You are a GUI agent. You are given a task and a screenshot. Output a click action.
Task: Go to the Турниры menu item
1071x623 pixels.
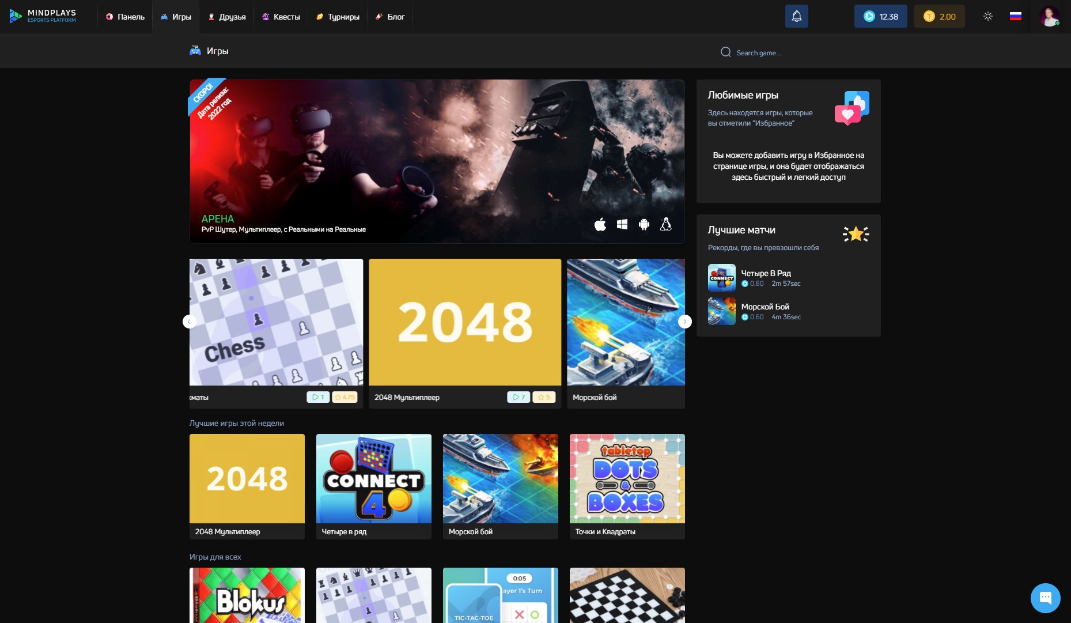tap(338, 17)
